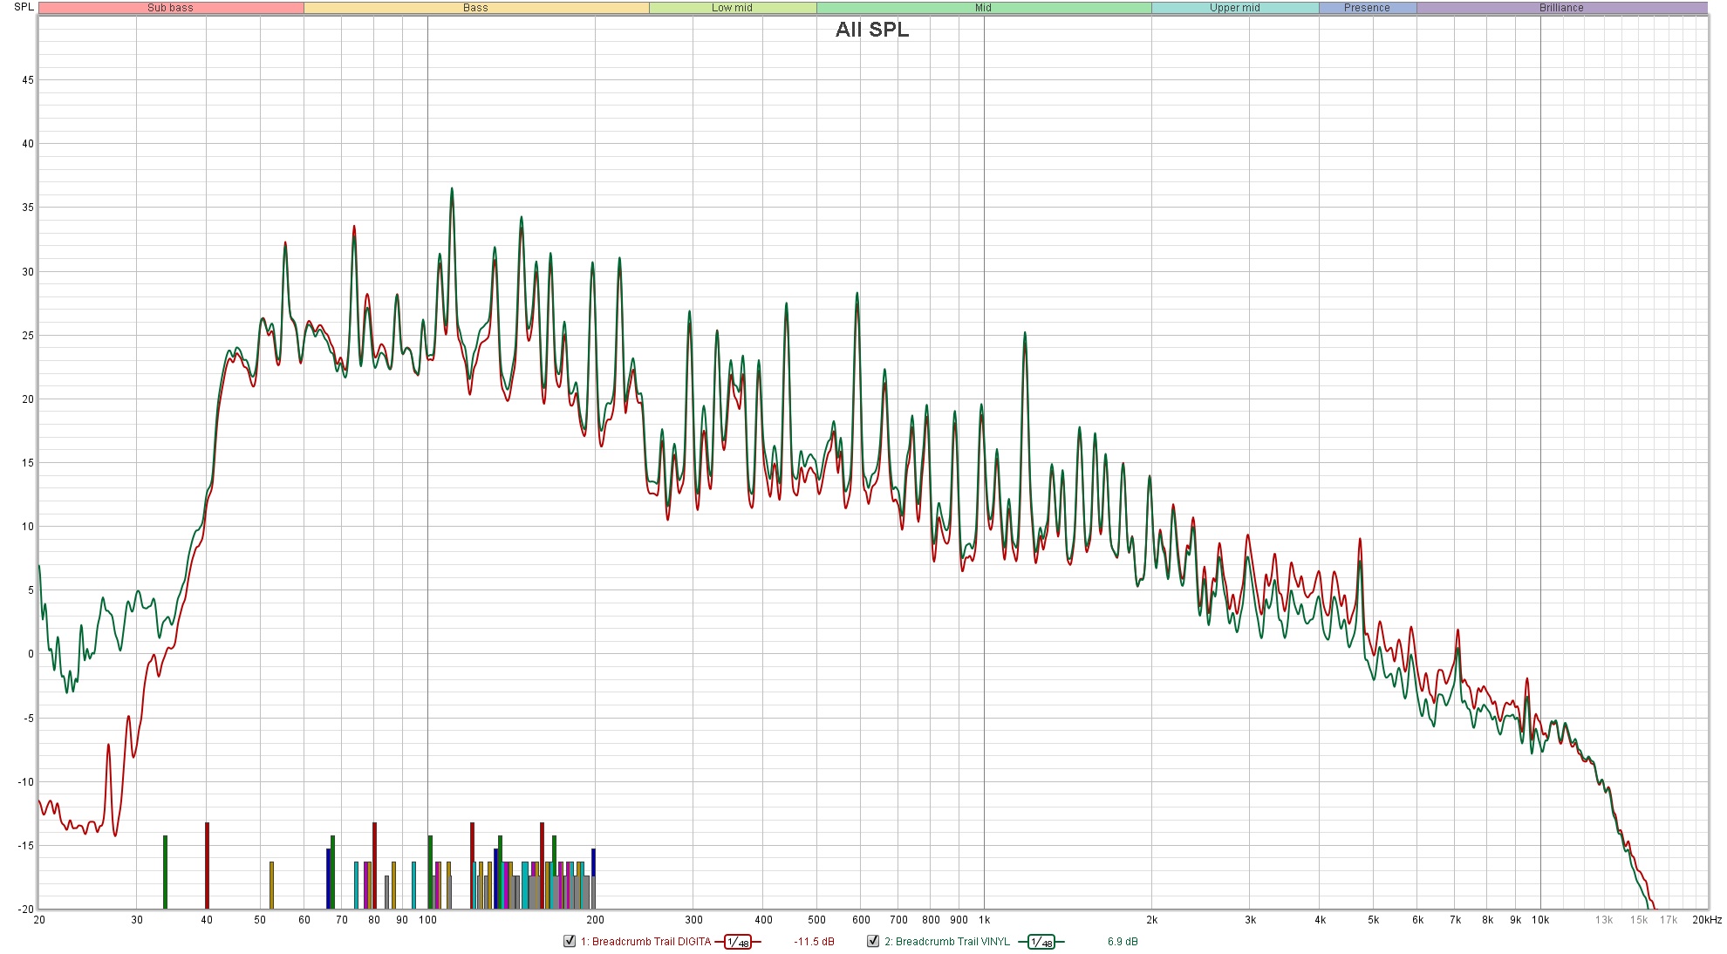Select the Mid frequency band
This screenshot has width=1727, height=954.
click(x=983, y=8)
